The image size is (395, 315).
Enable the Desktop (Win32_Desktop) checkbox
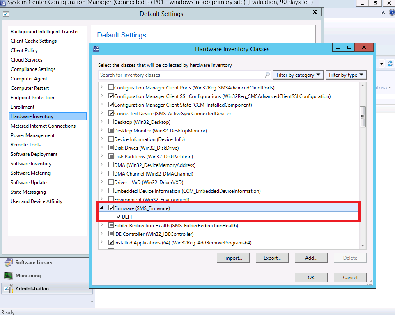(x=111, y=122)
